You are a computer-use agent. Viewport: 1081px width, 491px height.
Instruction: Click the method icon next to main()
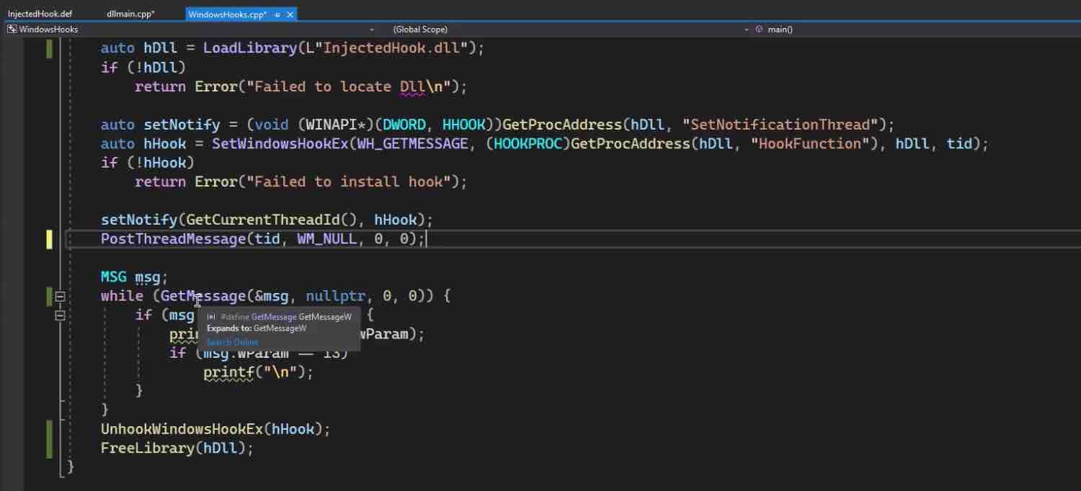758,30
